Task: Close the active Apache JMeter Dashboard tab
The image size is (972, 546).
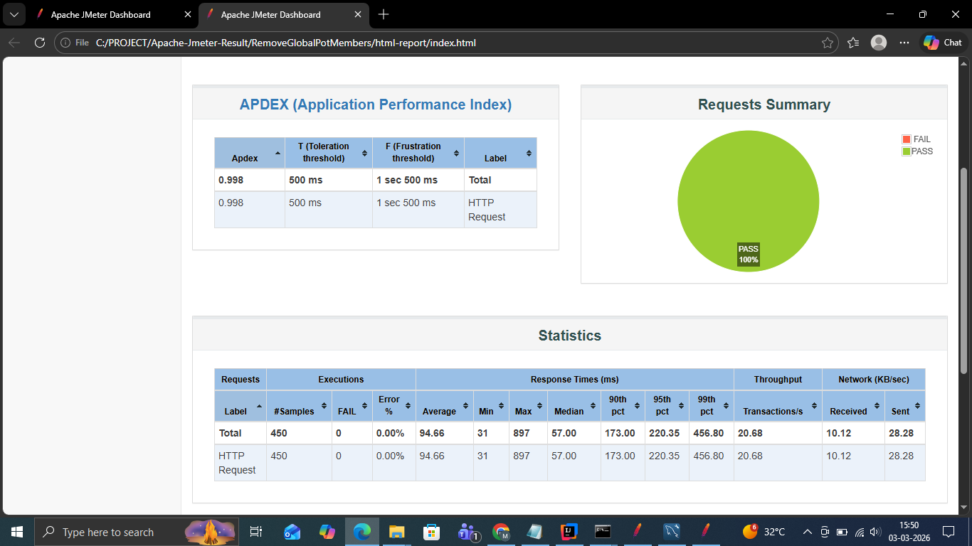Action: [357, 14]
